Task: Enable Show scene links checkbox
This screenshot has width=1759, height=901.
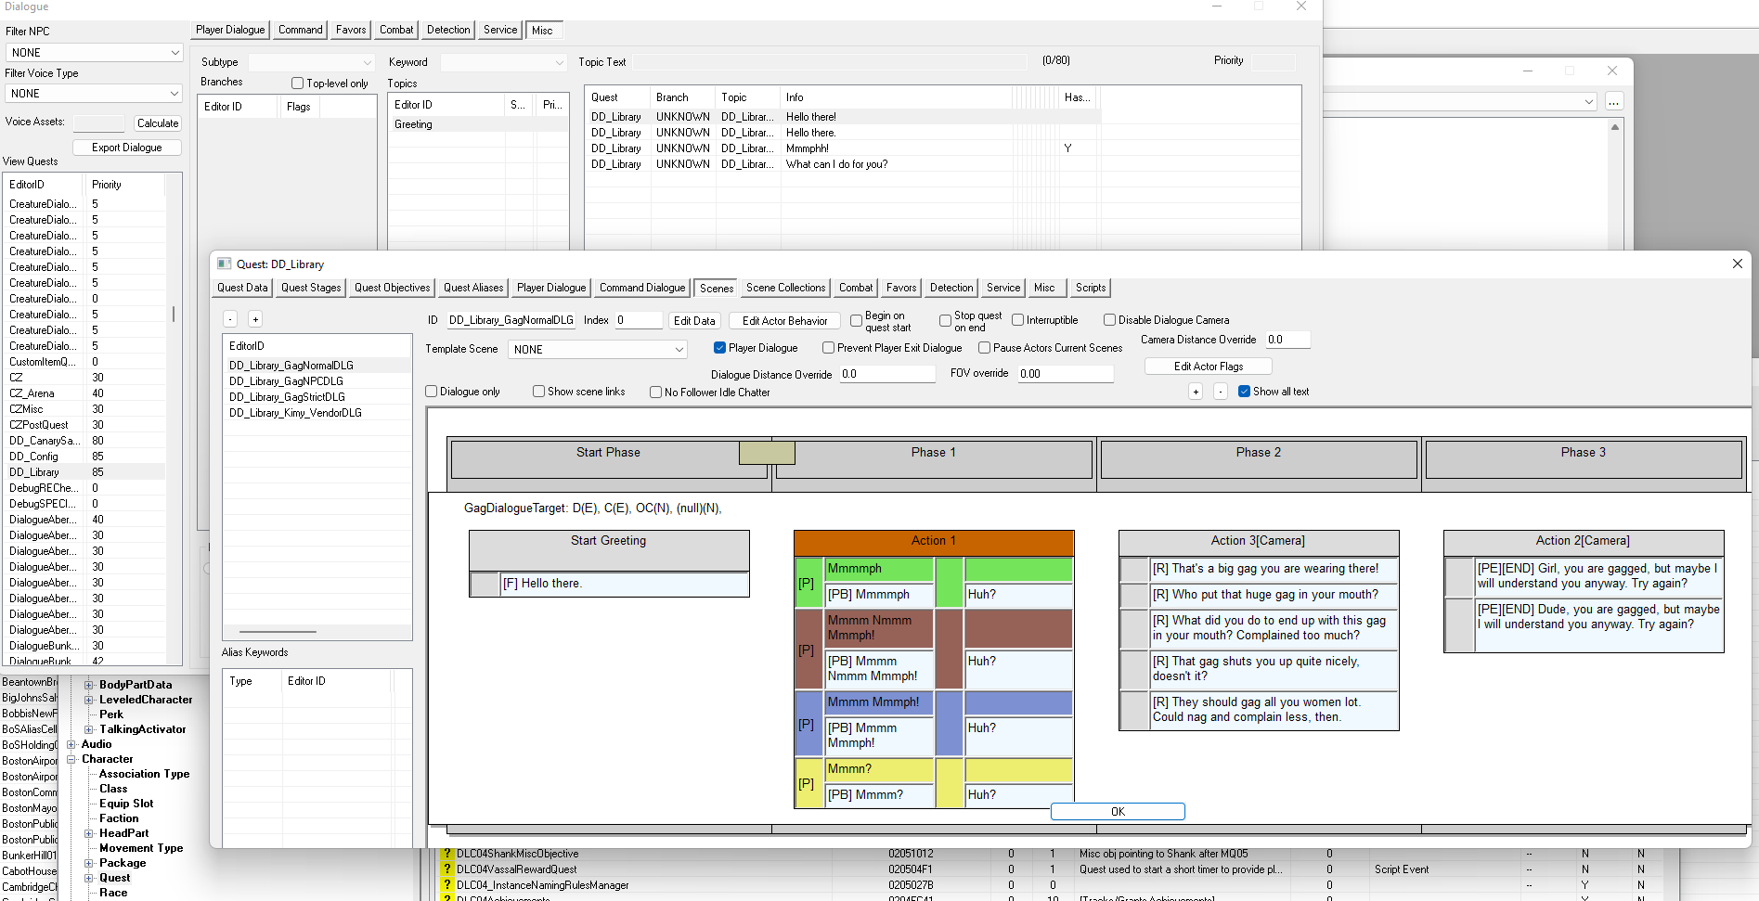Action: pos(538,392)
